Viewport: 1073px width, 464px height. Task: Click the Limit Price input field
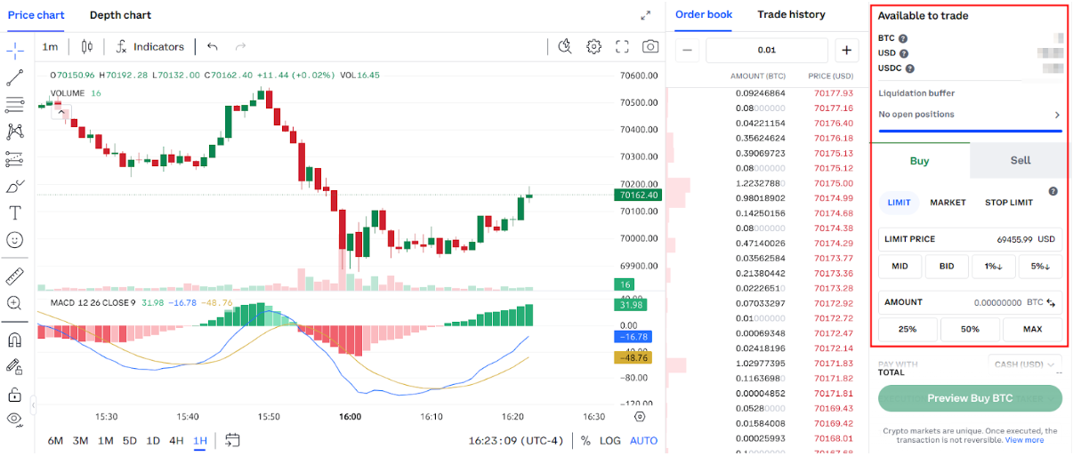tap(971, 239)
